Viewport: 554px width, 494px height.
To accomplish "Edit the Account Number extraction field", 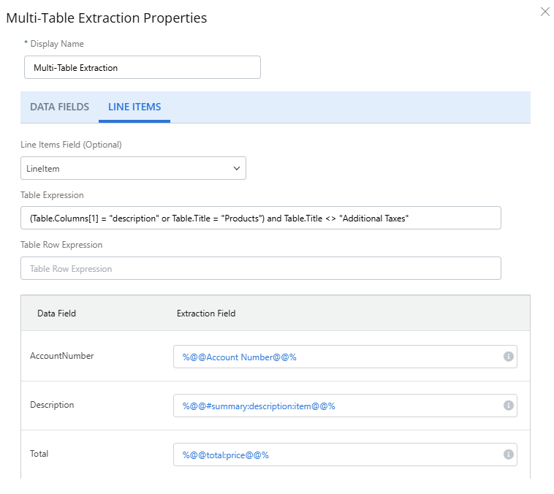I will [x=336, y=357].
